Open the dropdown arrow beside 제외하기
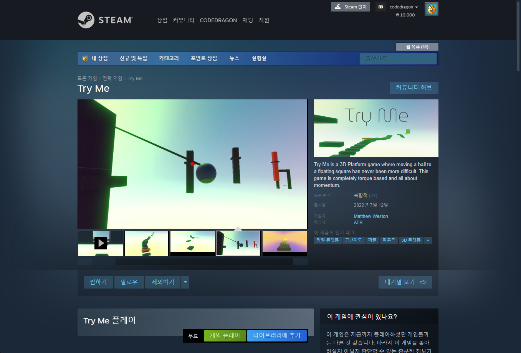This screenshot has height=353, width=521. click(x=185, y=282)
